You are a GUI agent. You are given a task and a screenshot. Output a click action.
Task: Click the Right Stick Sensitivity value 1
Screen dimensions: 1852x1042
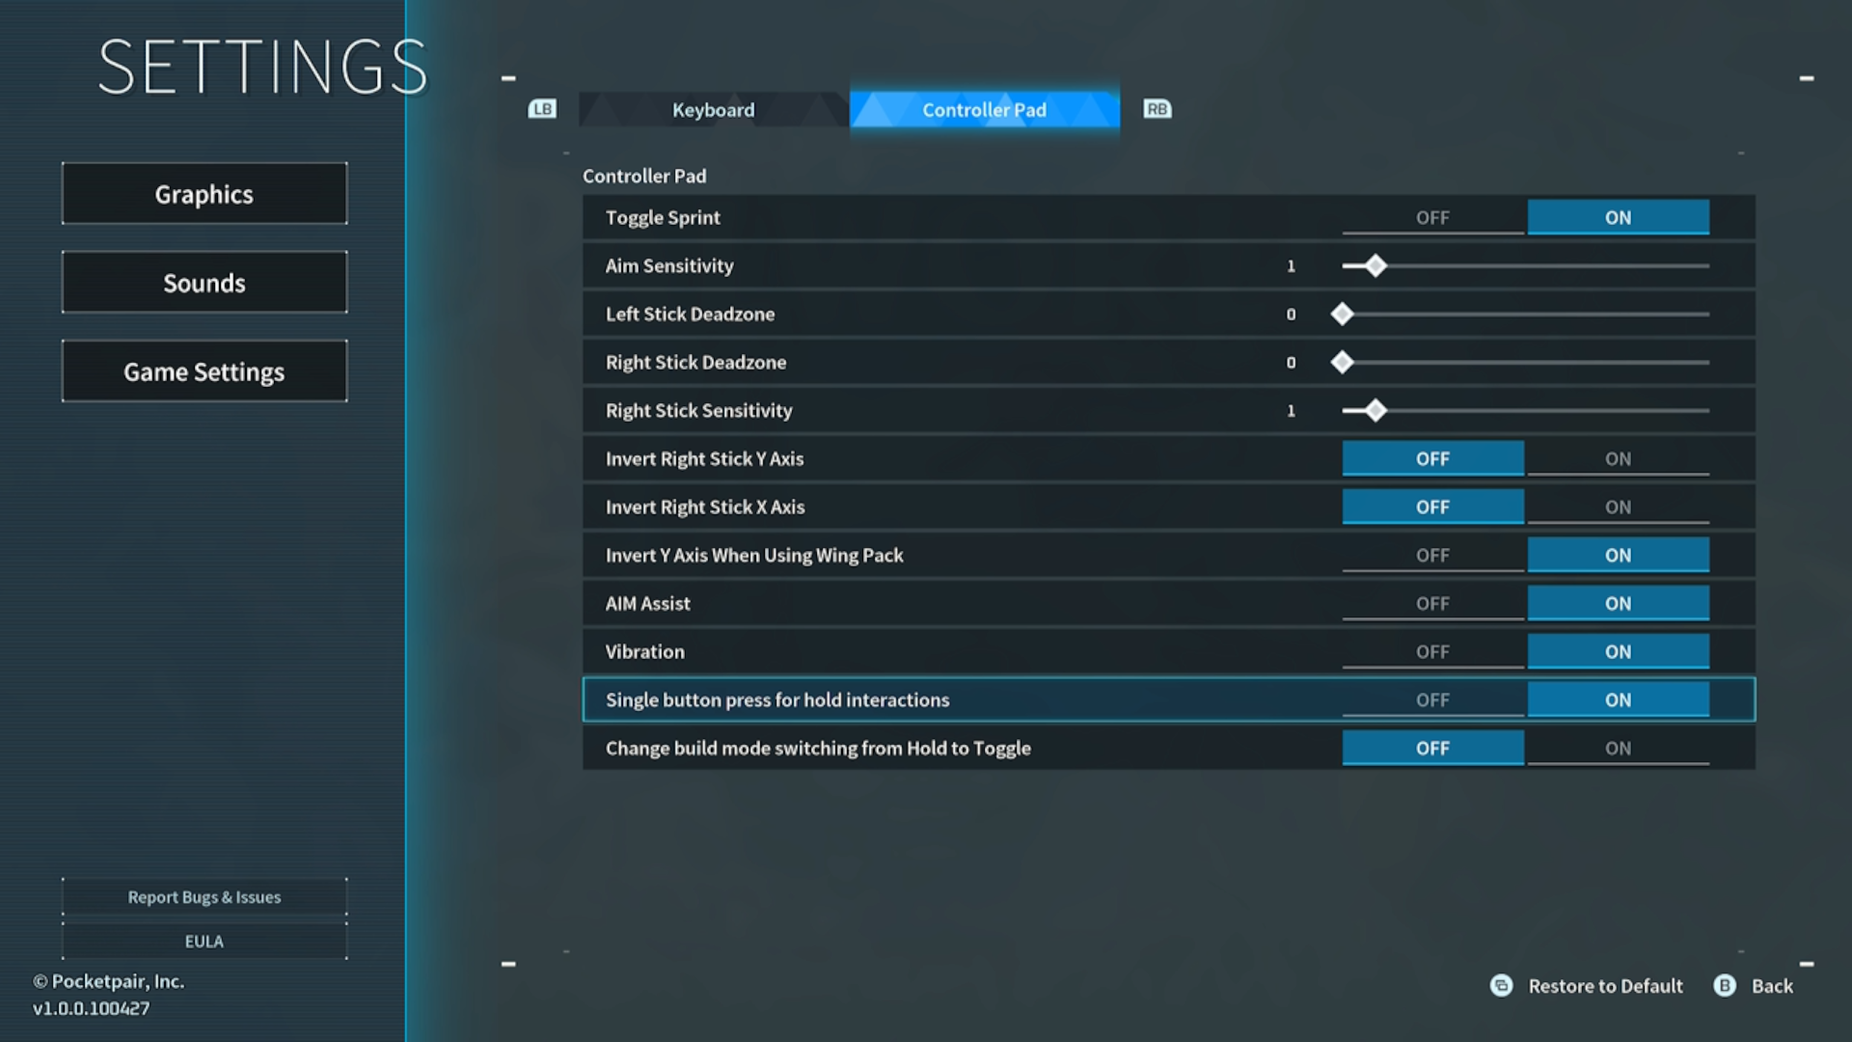point(1291,410)
